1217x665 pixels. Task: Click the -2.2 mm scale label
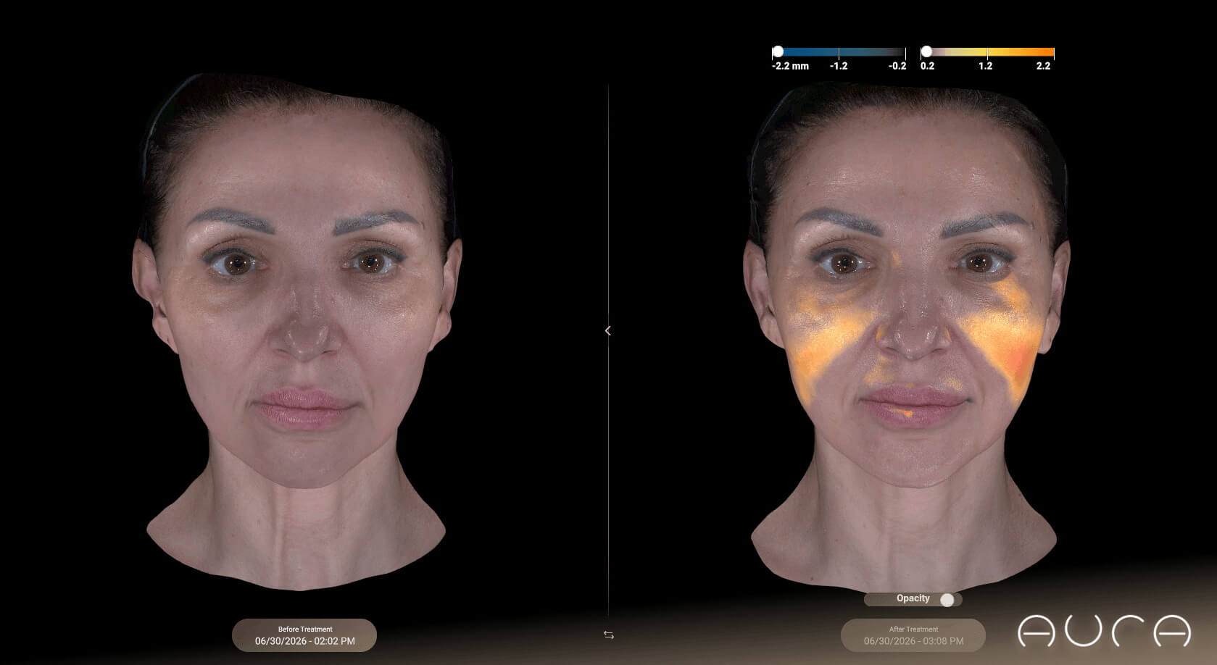pos(790,66)
